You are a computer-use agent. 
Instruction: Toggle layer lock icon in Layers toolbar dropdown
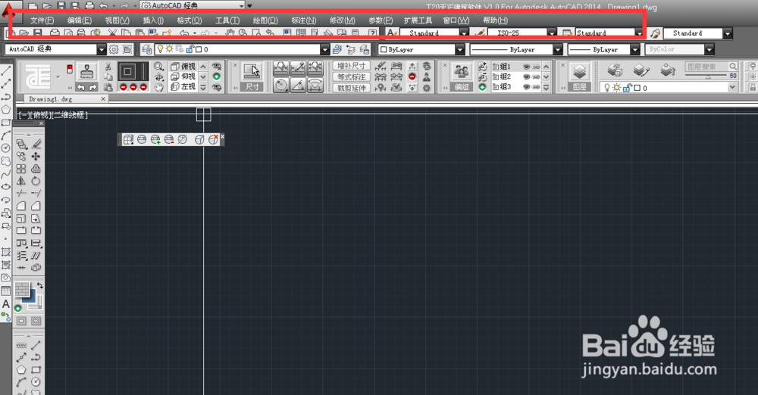pos(190,49)
